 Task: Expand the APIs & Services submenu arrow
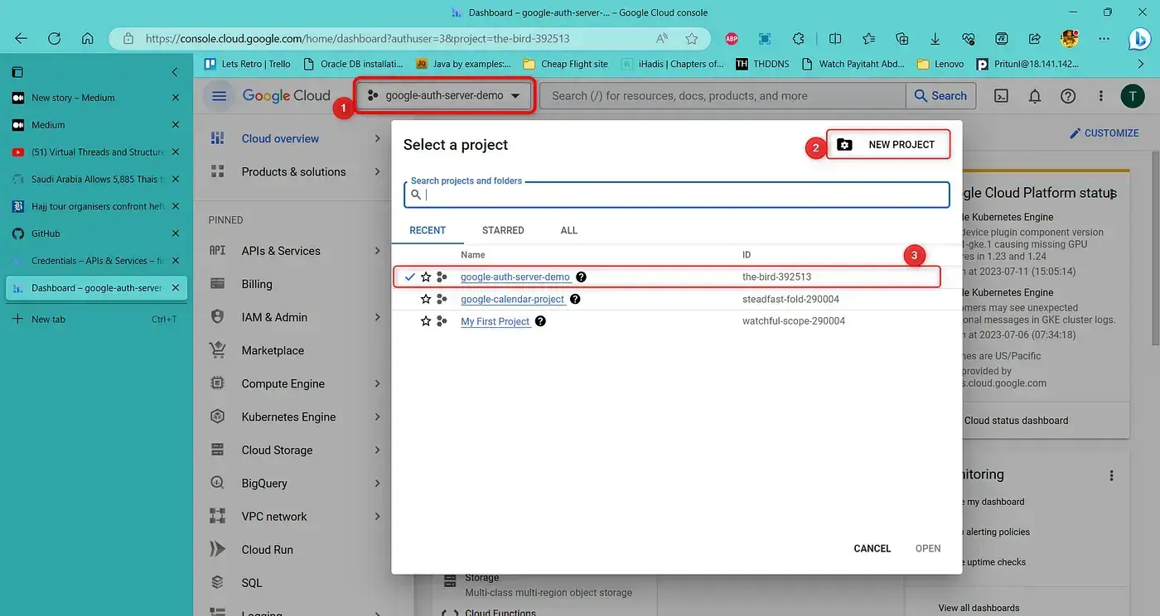[x=378, y=251]
